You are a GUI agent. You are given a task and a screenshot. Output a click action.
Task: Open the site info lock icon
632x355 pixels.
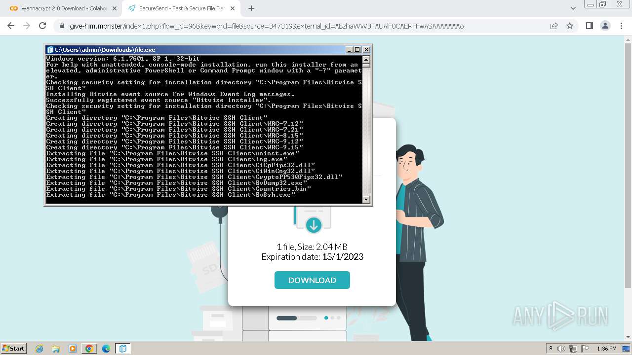62,26
